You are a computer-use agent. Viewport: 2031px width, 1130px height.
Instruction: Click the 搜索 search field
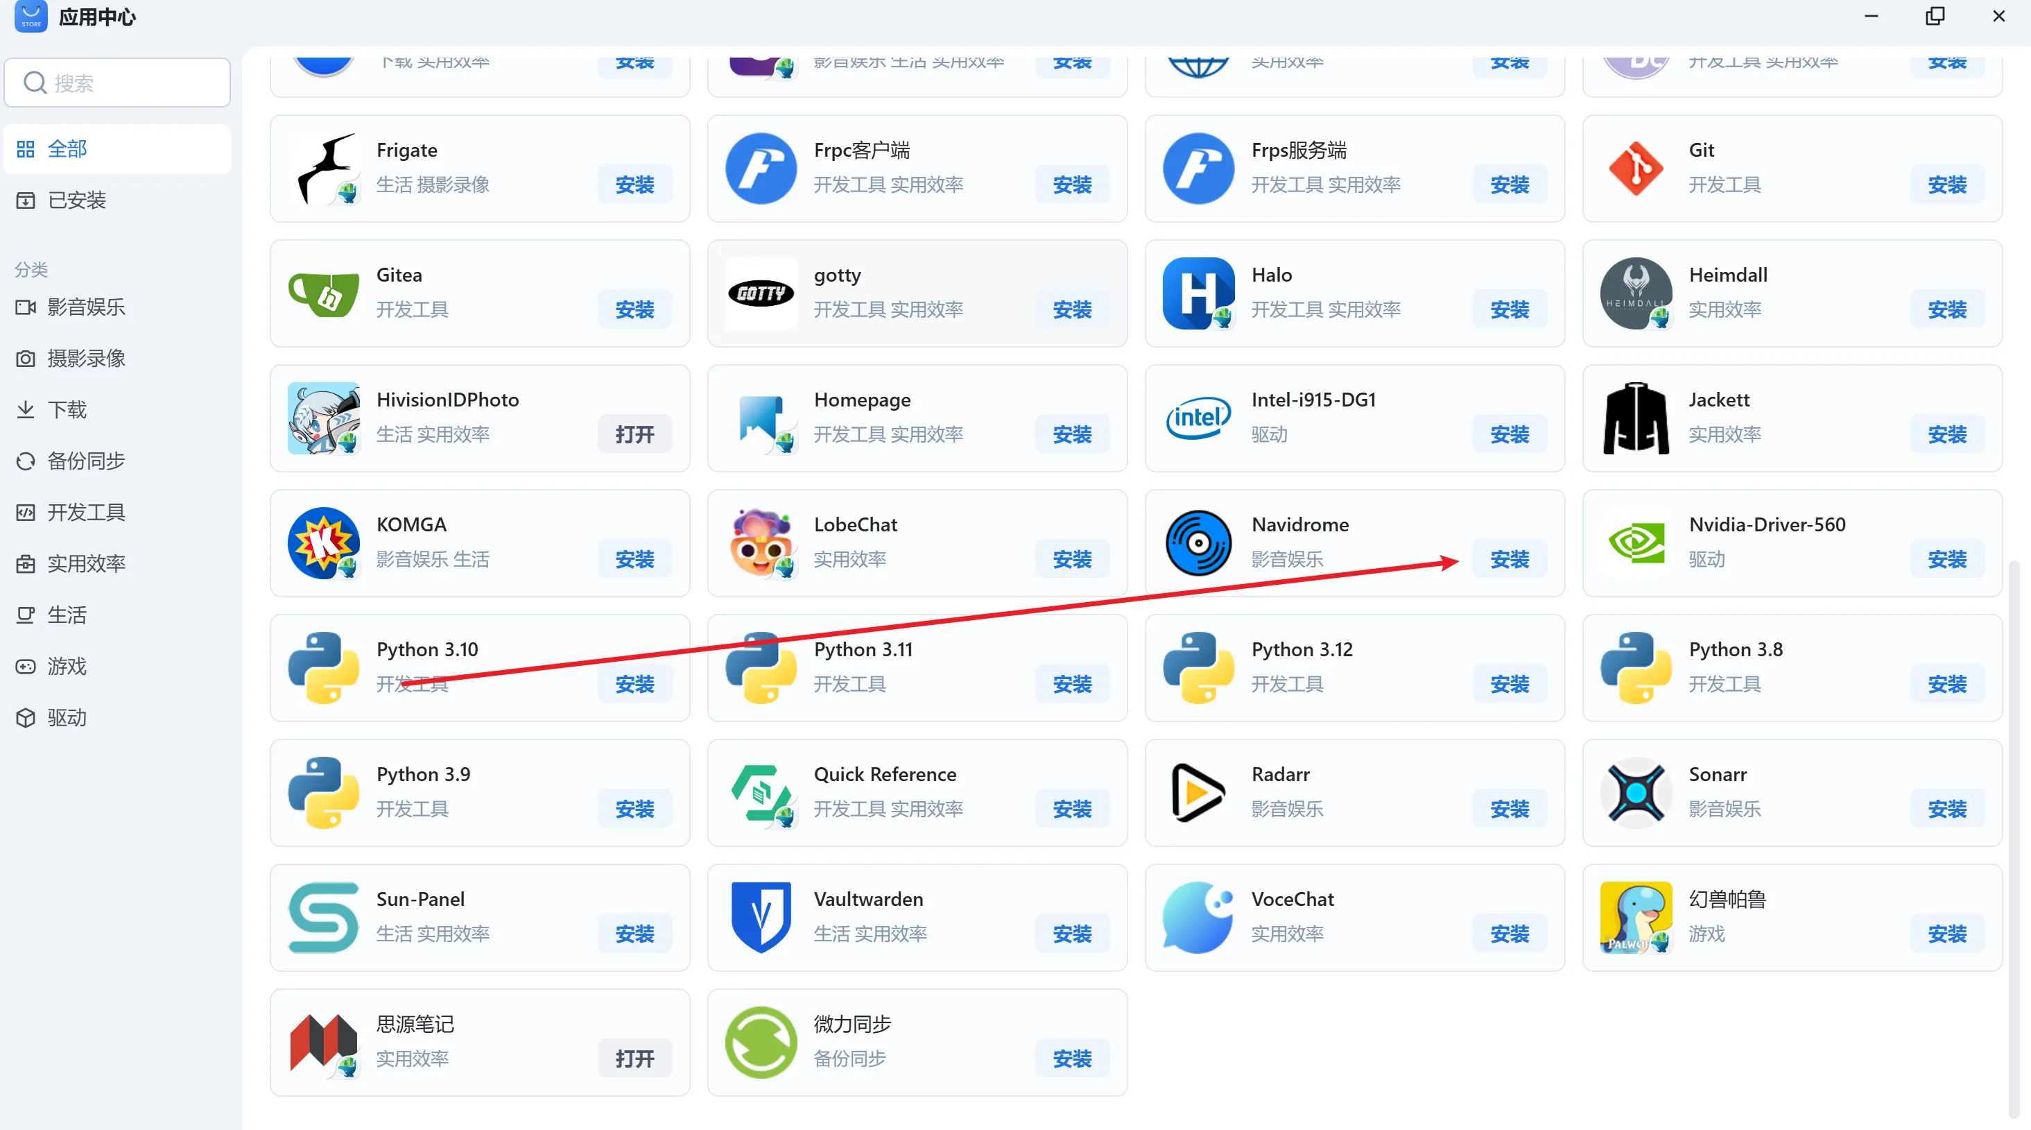click(117, 83)
